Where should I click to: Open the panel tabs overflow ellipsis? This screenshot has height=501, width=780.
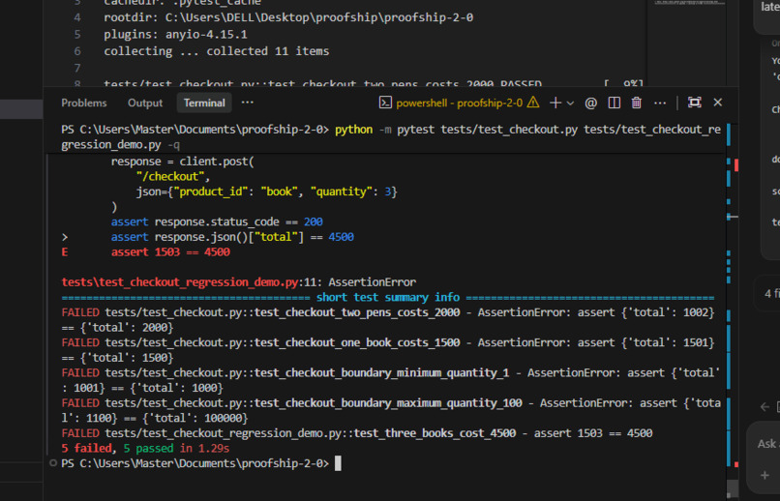tap(247, 103)
